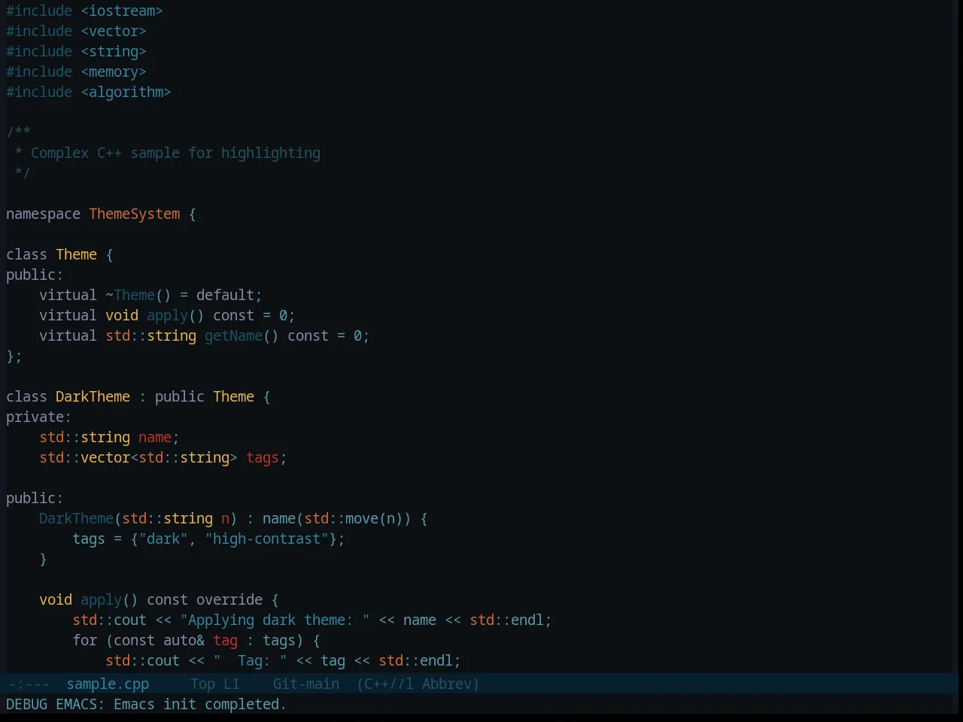Click the Git-main indicator in mode line
This screenshot has height=722, width=963.
(x=306, y=684)
